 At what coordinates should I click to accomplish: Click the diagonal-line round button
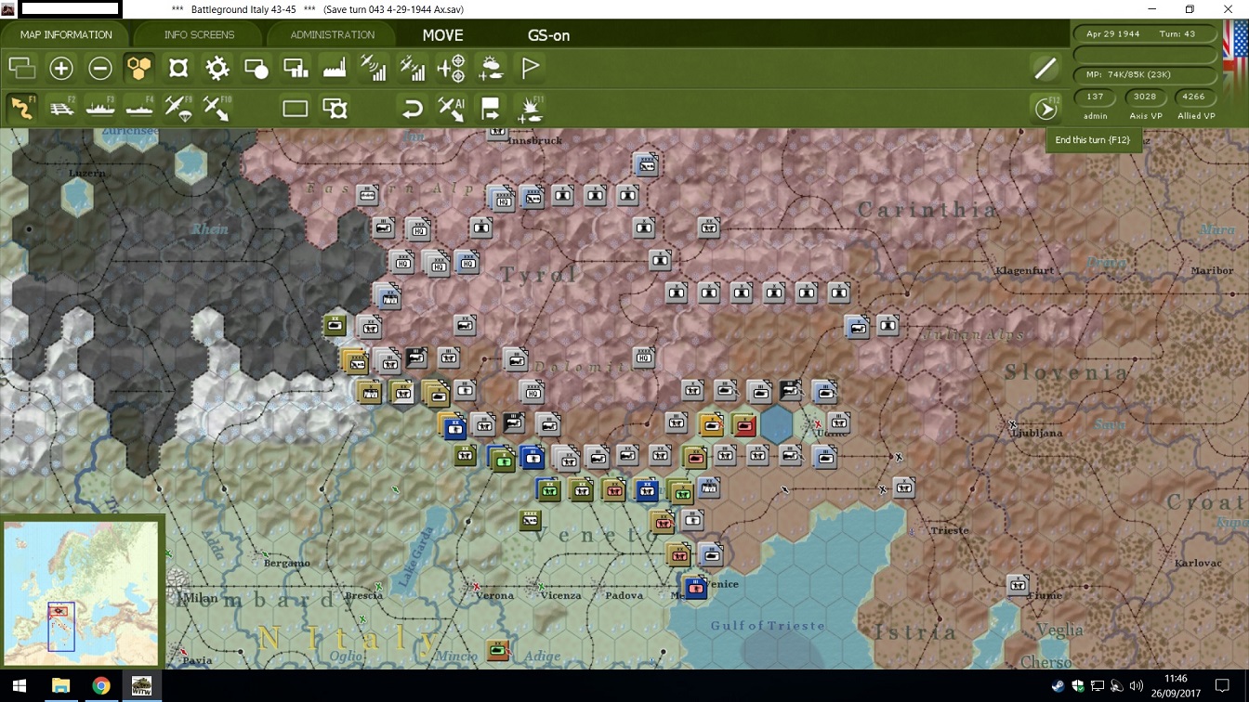tap(1045, 68)
